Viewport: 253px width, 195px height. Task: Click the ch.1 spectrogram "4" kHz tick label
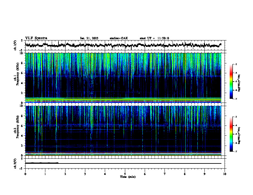pyautogui.click(x=22, y=83)
